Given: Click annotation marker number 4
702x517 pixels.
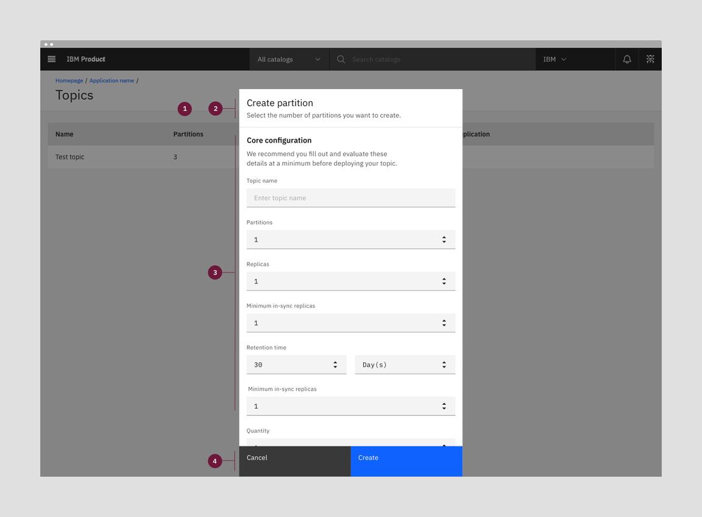Looking at the screenshot, I should pyautogui.click(x=214, y=461).
